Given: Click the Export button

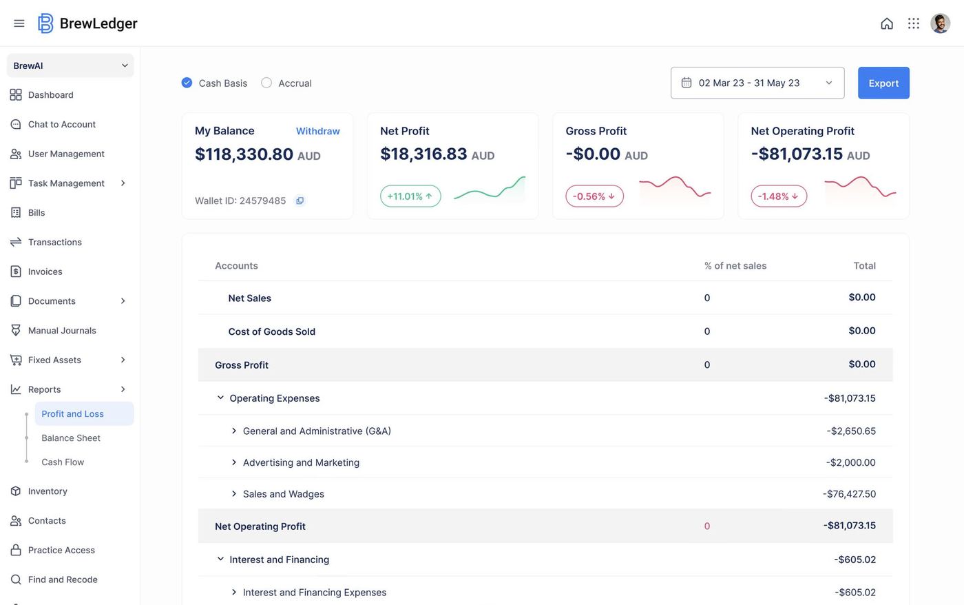Looking at the screenshot, I should (x=883, y=83).
